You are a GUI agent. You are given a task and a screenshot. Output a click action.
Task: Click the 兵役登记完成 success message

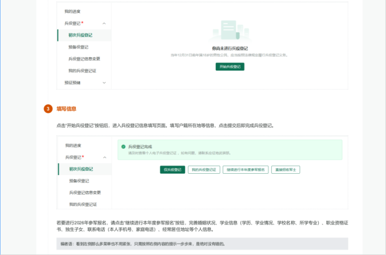click(x=140, y=147)
